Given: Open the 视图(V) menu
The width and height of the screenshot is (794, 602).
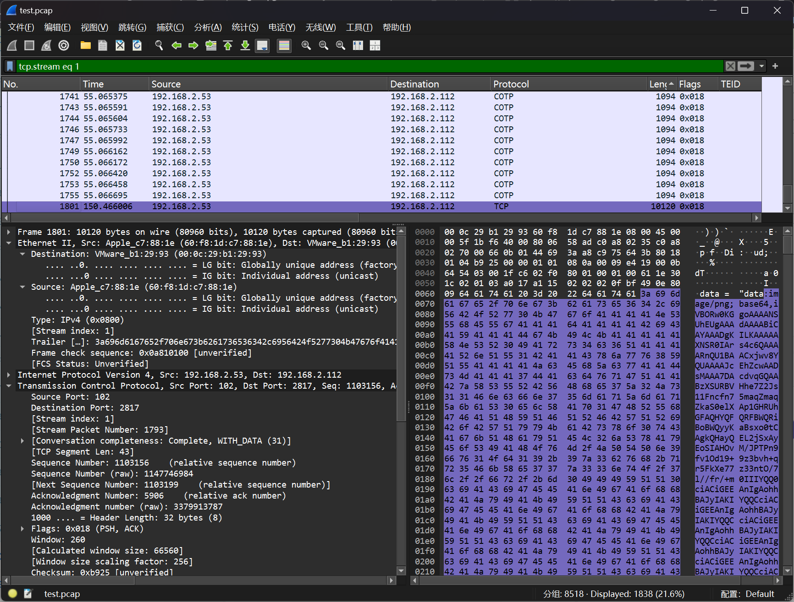Looking at the screenshot, I should pos(94,27).
